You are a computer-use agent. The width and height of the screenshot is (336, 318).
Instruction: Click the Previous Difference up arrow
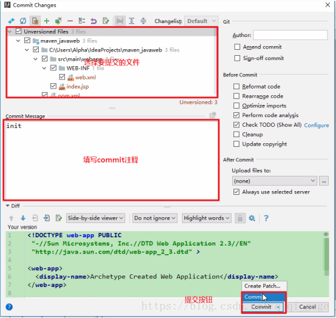click(x=12, y=218)
